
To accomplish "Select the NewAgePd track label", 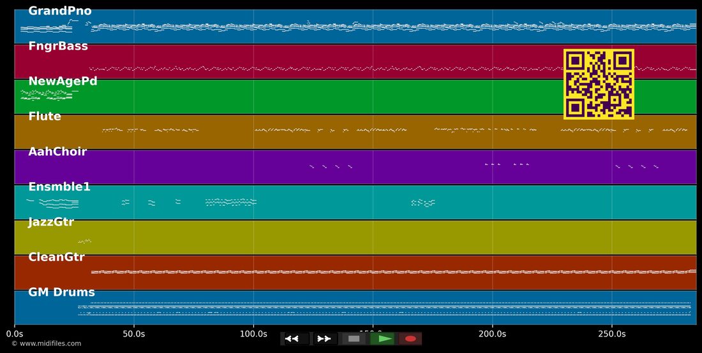I will pos(63,82).
